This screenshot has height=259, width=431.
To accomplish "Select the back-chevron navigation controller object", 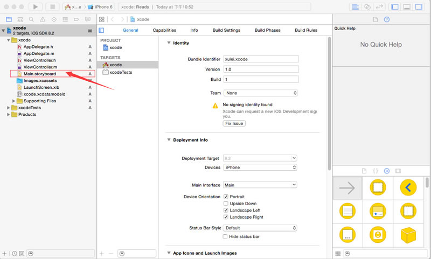I will [408, 187].
